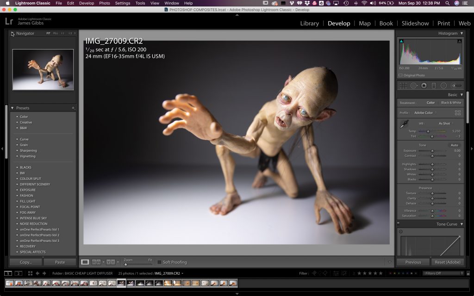Toggle Original Photo checkbox in Histogram
The width and height of the screenshot is (474, 296).
400,75
